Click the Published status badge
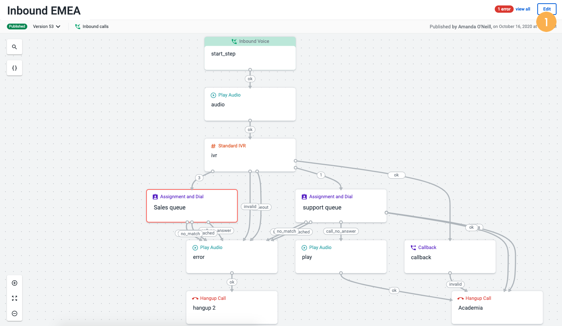562x326 pixels. pyautogui.click(x=17, y=27)
